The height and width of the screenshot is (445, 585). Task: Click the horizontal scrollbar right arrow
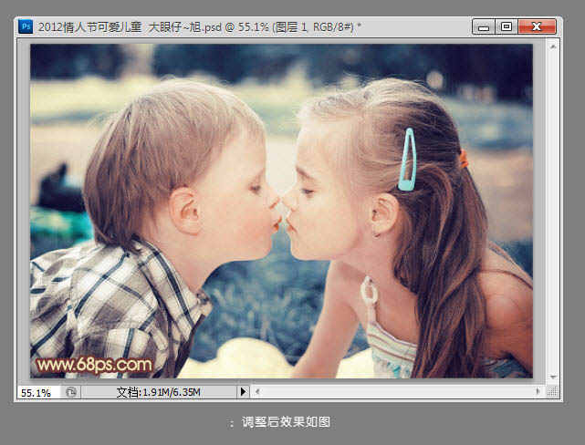click(538, 392)
